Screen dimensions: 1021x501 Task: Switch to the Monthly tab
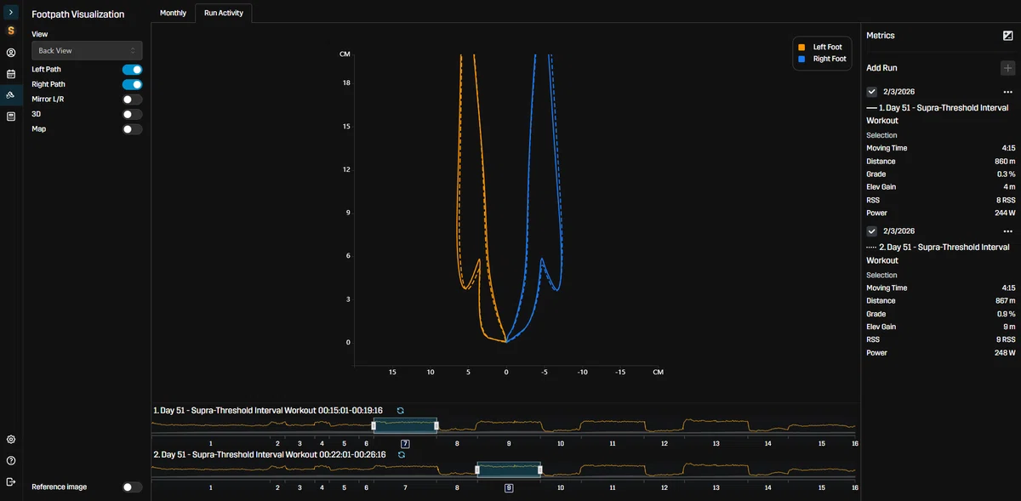coord(174,14)
